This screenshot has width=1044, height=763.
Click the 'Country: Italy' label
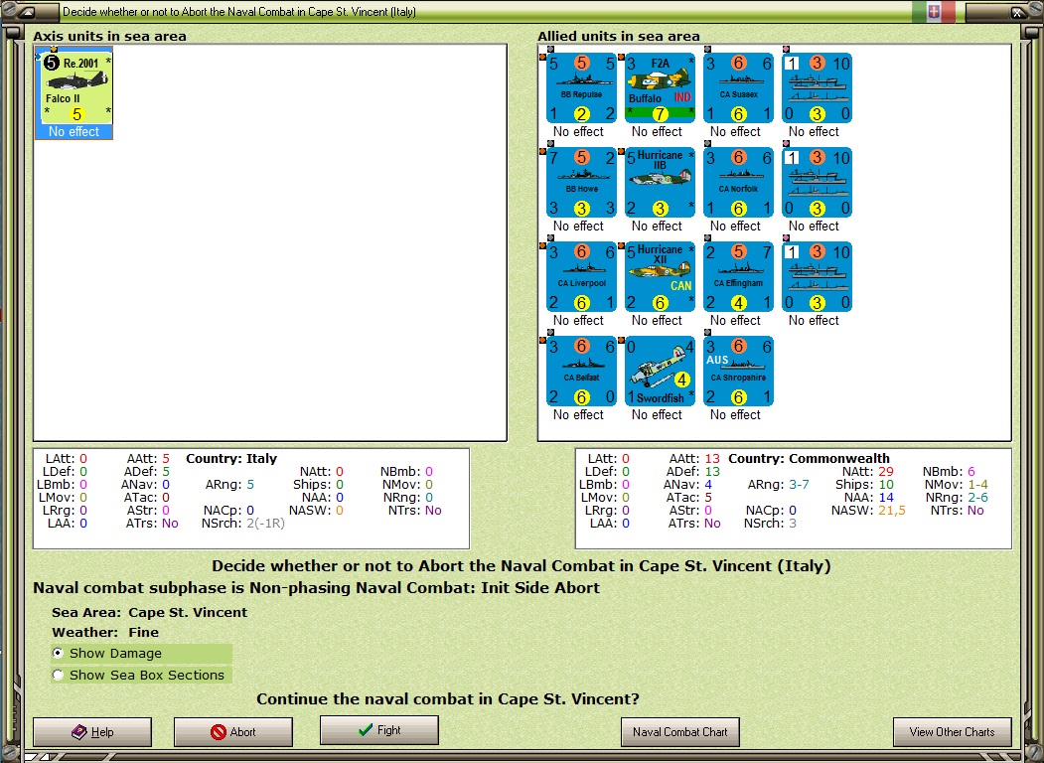[x=231, y=459]
